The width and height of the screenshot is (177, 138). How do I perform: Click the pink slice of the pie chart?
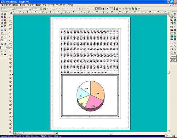point(94,102)
